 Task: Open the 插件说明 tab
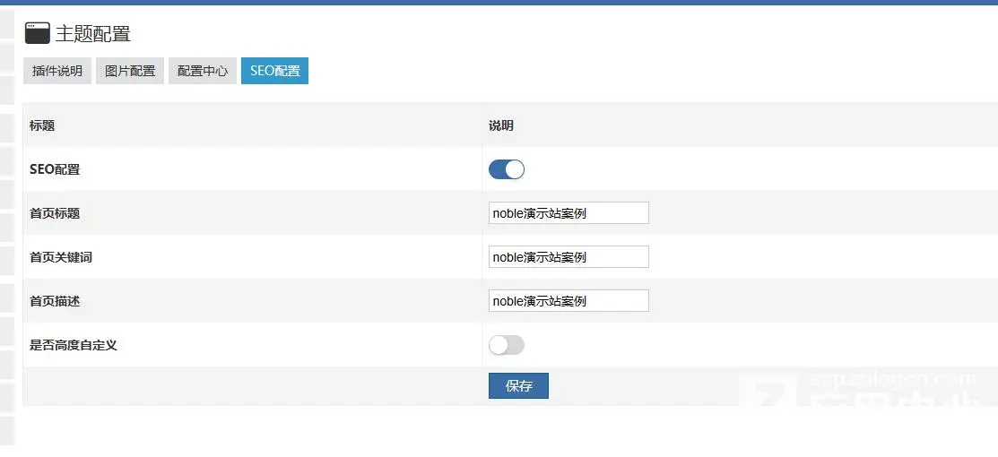[x=57, y=71]
